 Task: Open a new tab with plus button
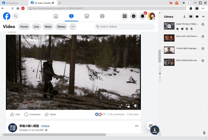pyautogui.click(x=60, y=3)
